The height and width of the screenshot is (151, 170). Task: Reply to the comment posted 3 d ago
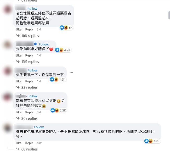pyautogui.click(x=29, y=112)
